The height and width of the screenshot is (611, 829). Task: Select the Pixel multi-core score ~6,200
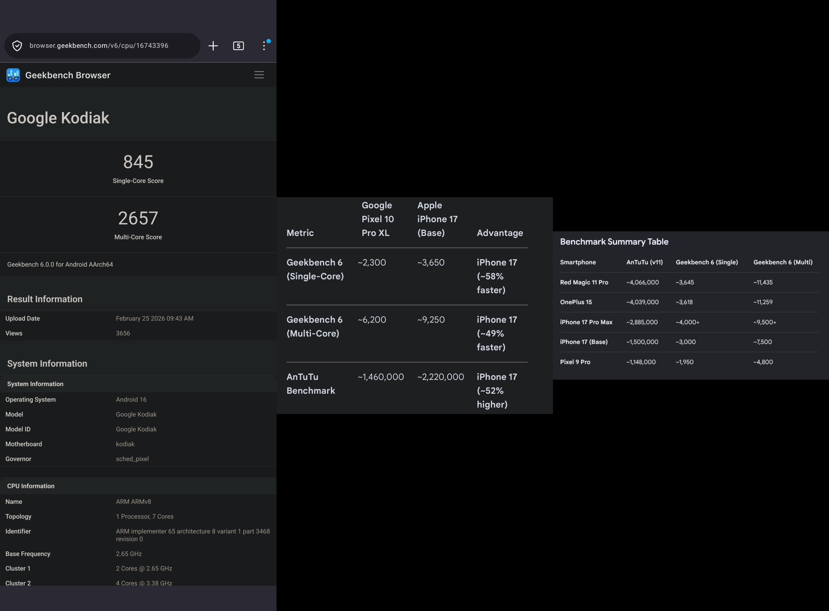click(372, 320)
